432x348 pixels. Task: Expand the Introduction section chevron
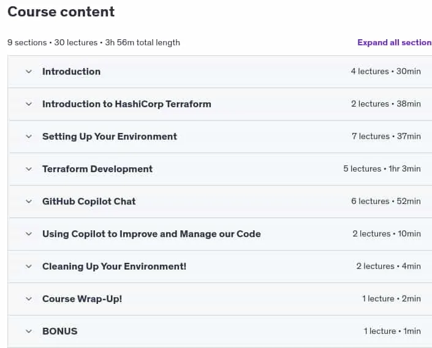(29, 72)
